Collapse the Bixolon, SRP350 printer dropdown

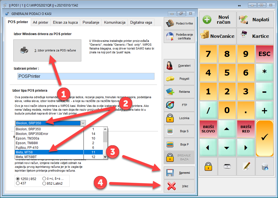click(x=83, y=123)
